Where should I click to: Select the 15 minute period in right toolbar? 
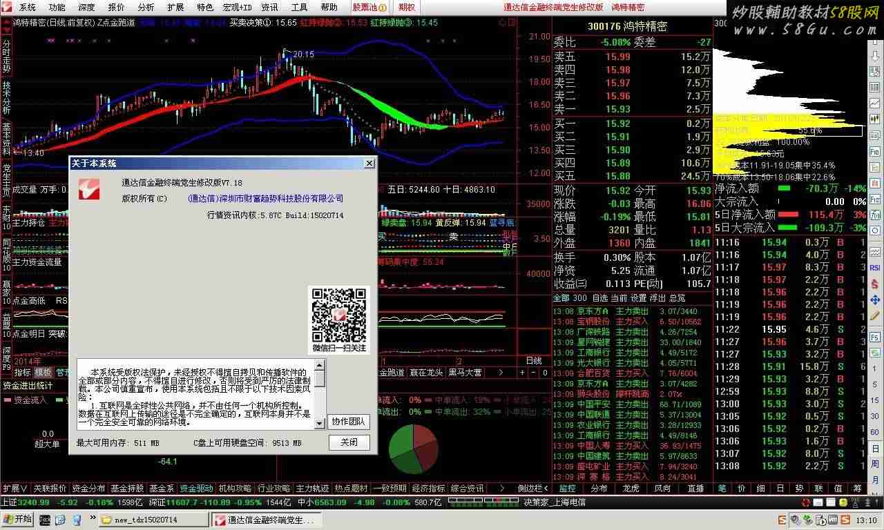[874, 400]
